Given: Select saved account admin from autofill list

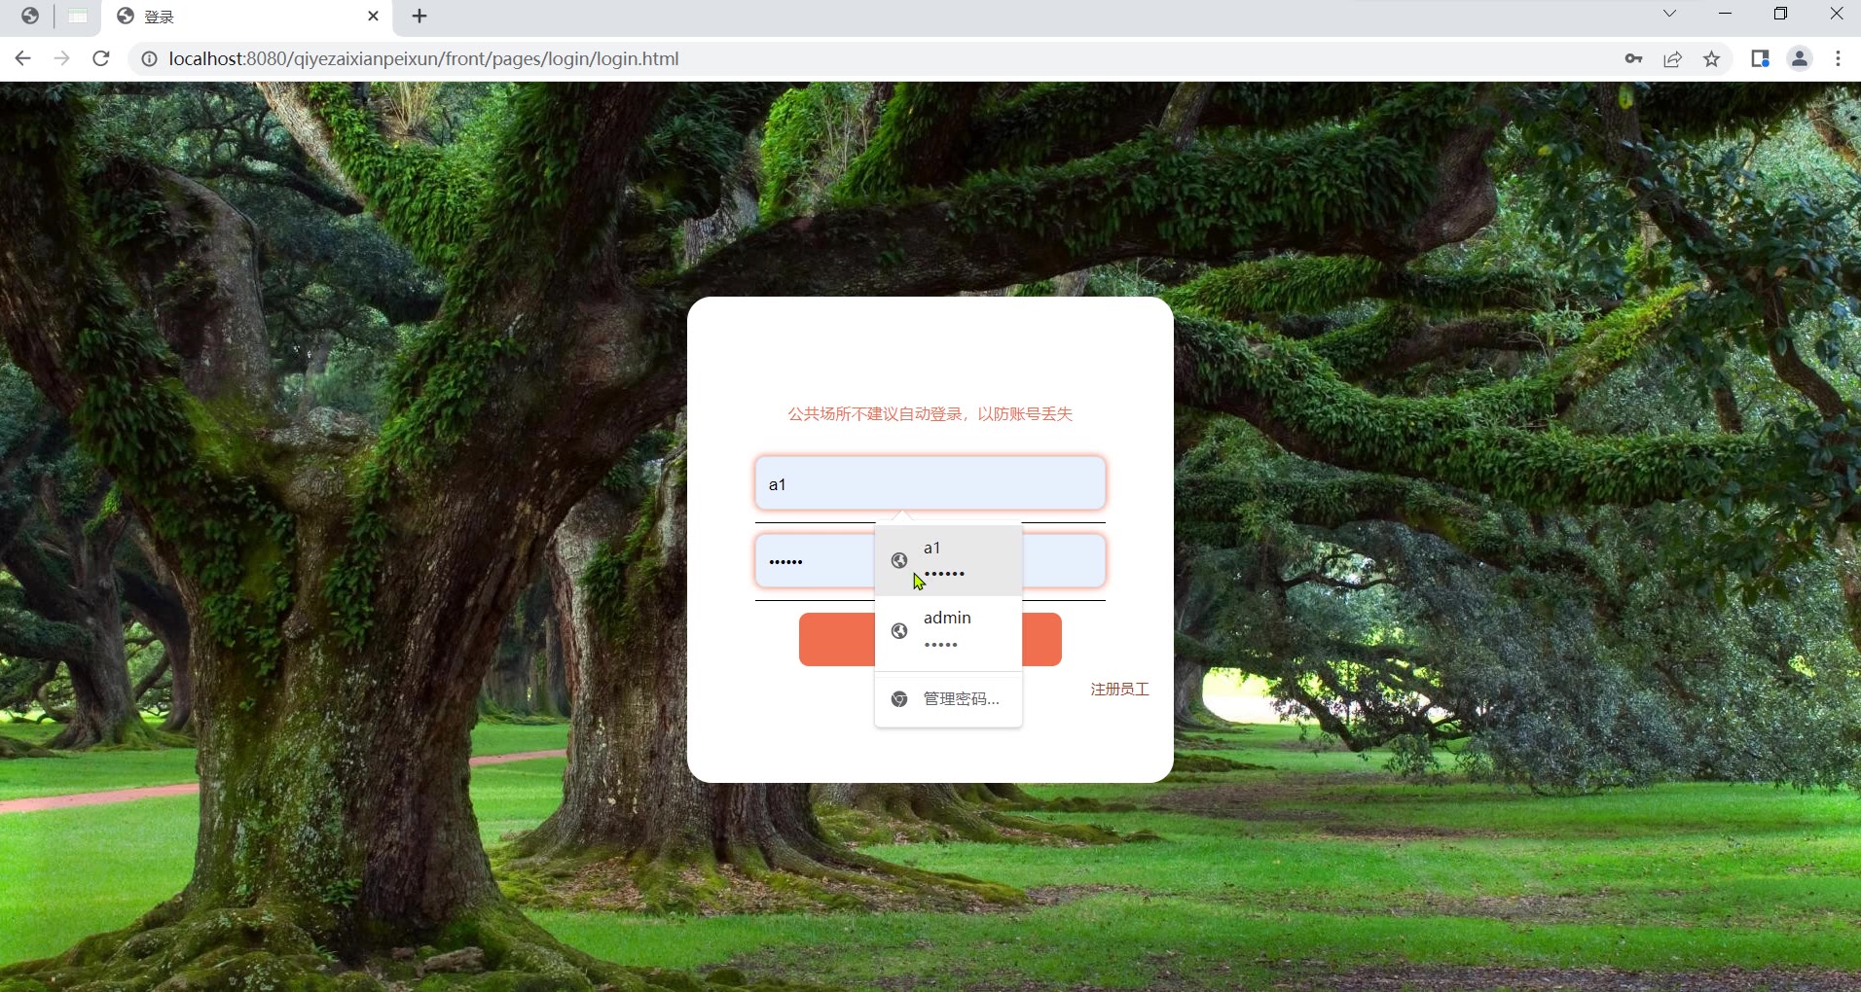Looking at the screenshot, I should pos(948,630).
